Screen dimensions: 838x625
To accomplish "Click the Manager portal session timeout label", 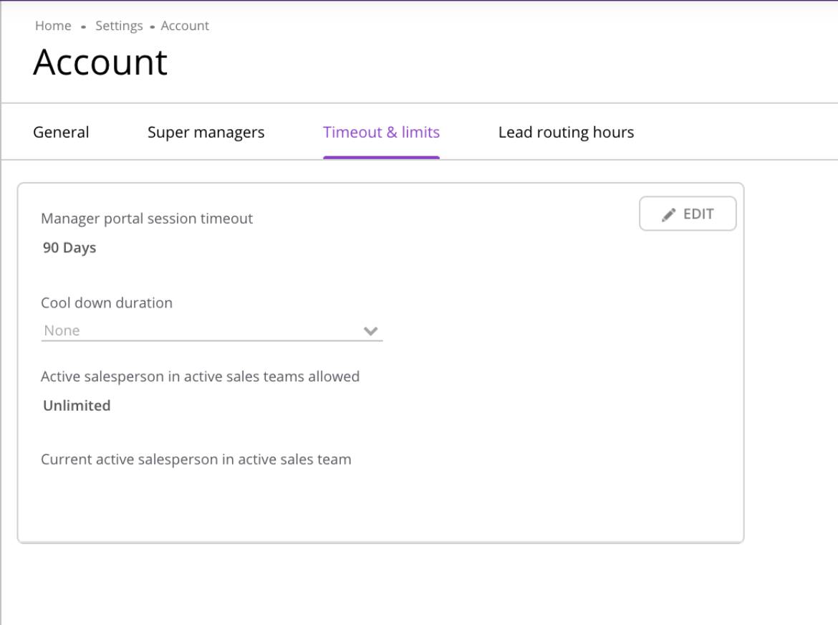I will (x=147, y=219).
